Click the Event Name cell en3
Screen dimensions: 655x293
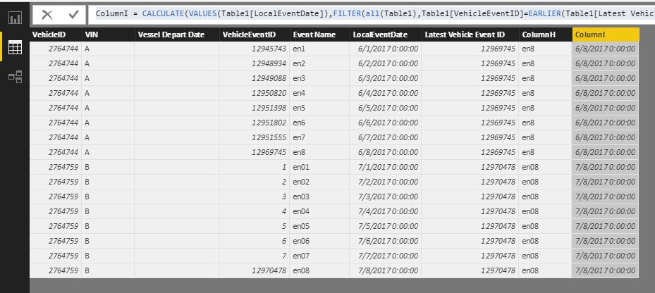pyautogui.click(x=319, y=78)
